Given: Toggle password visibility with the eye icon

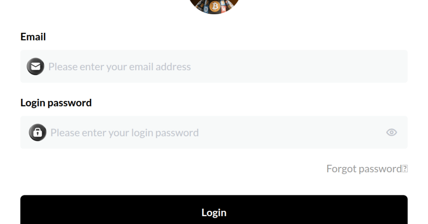Looking at the screenshot, I should click(392, 132).
